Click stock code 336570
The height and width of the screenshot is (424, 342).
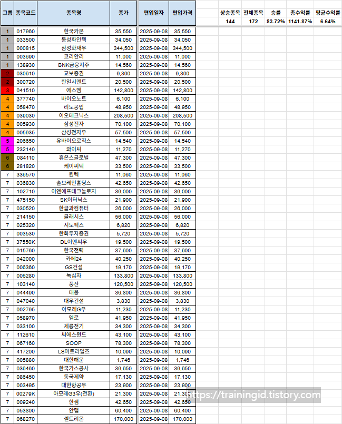pos(25,175)
